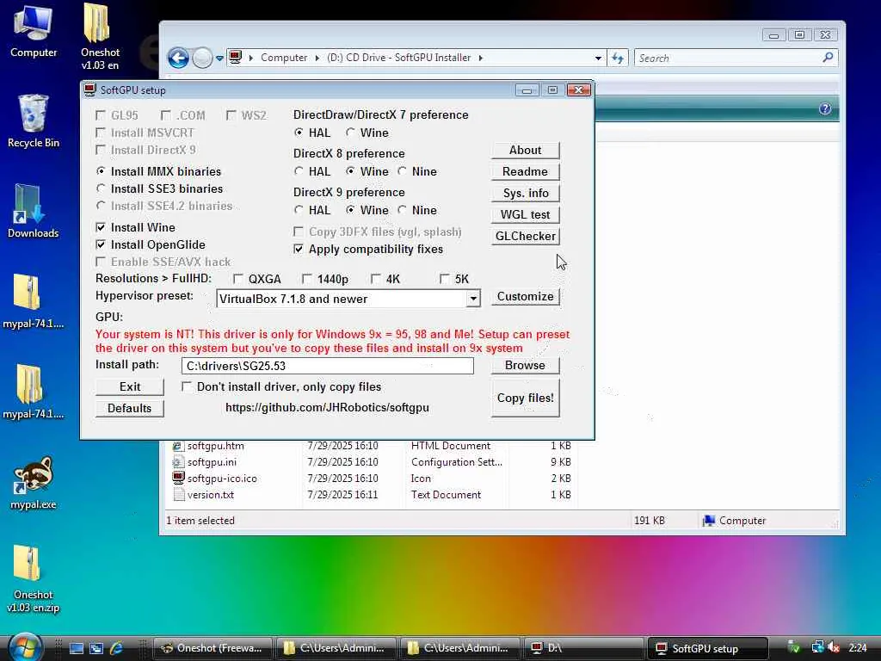
Task: Switch to first C:\Users\Admini... taskbar button
Action: (x=336, y=648)
